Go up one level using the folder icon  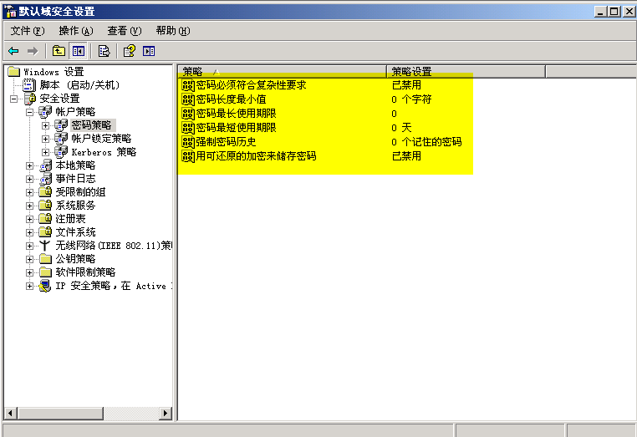59,51
